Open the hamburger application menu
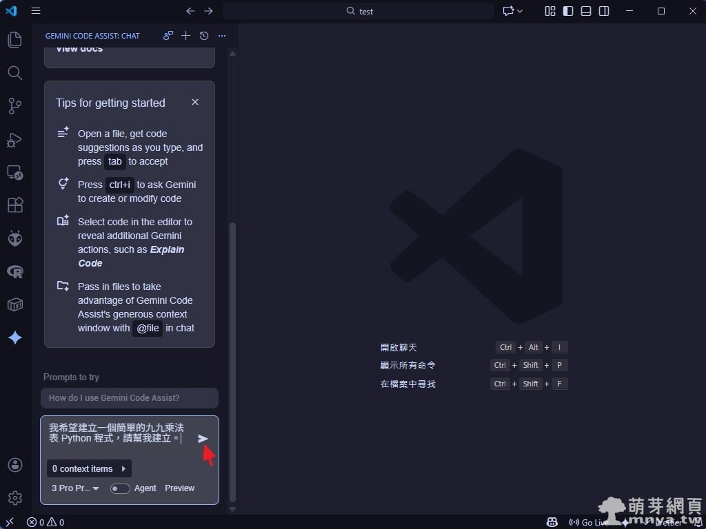This screenshot has height=529, width=706. [x=36, y=11]
